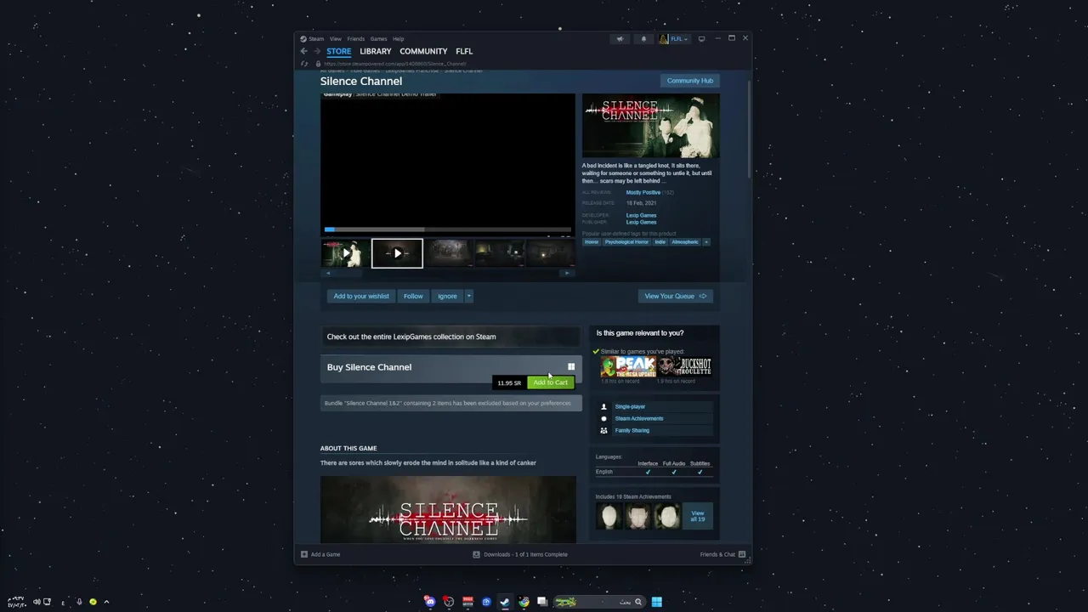The image size is (1088, 612).
Task: Select the first trailer thumbnail
Action: (345, 253)
